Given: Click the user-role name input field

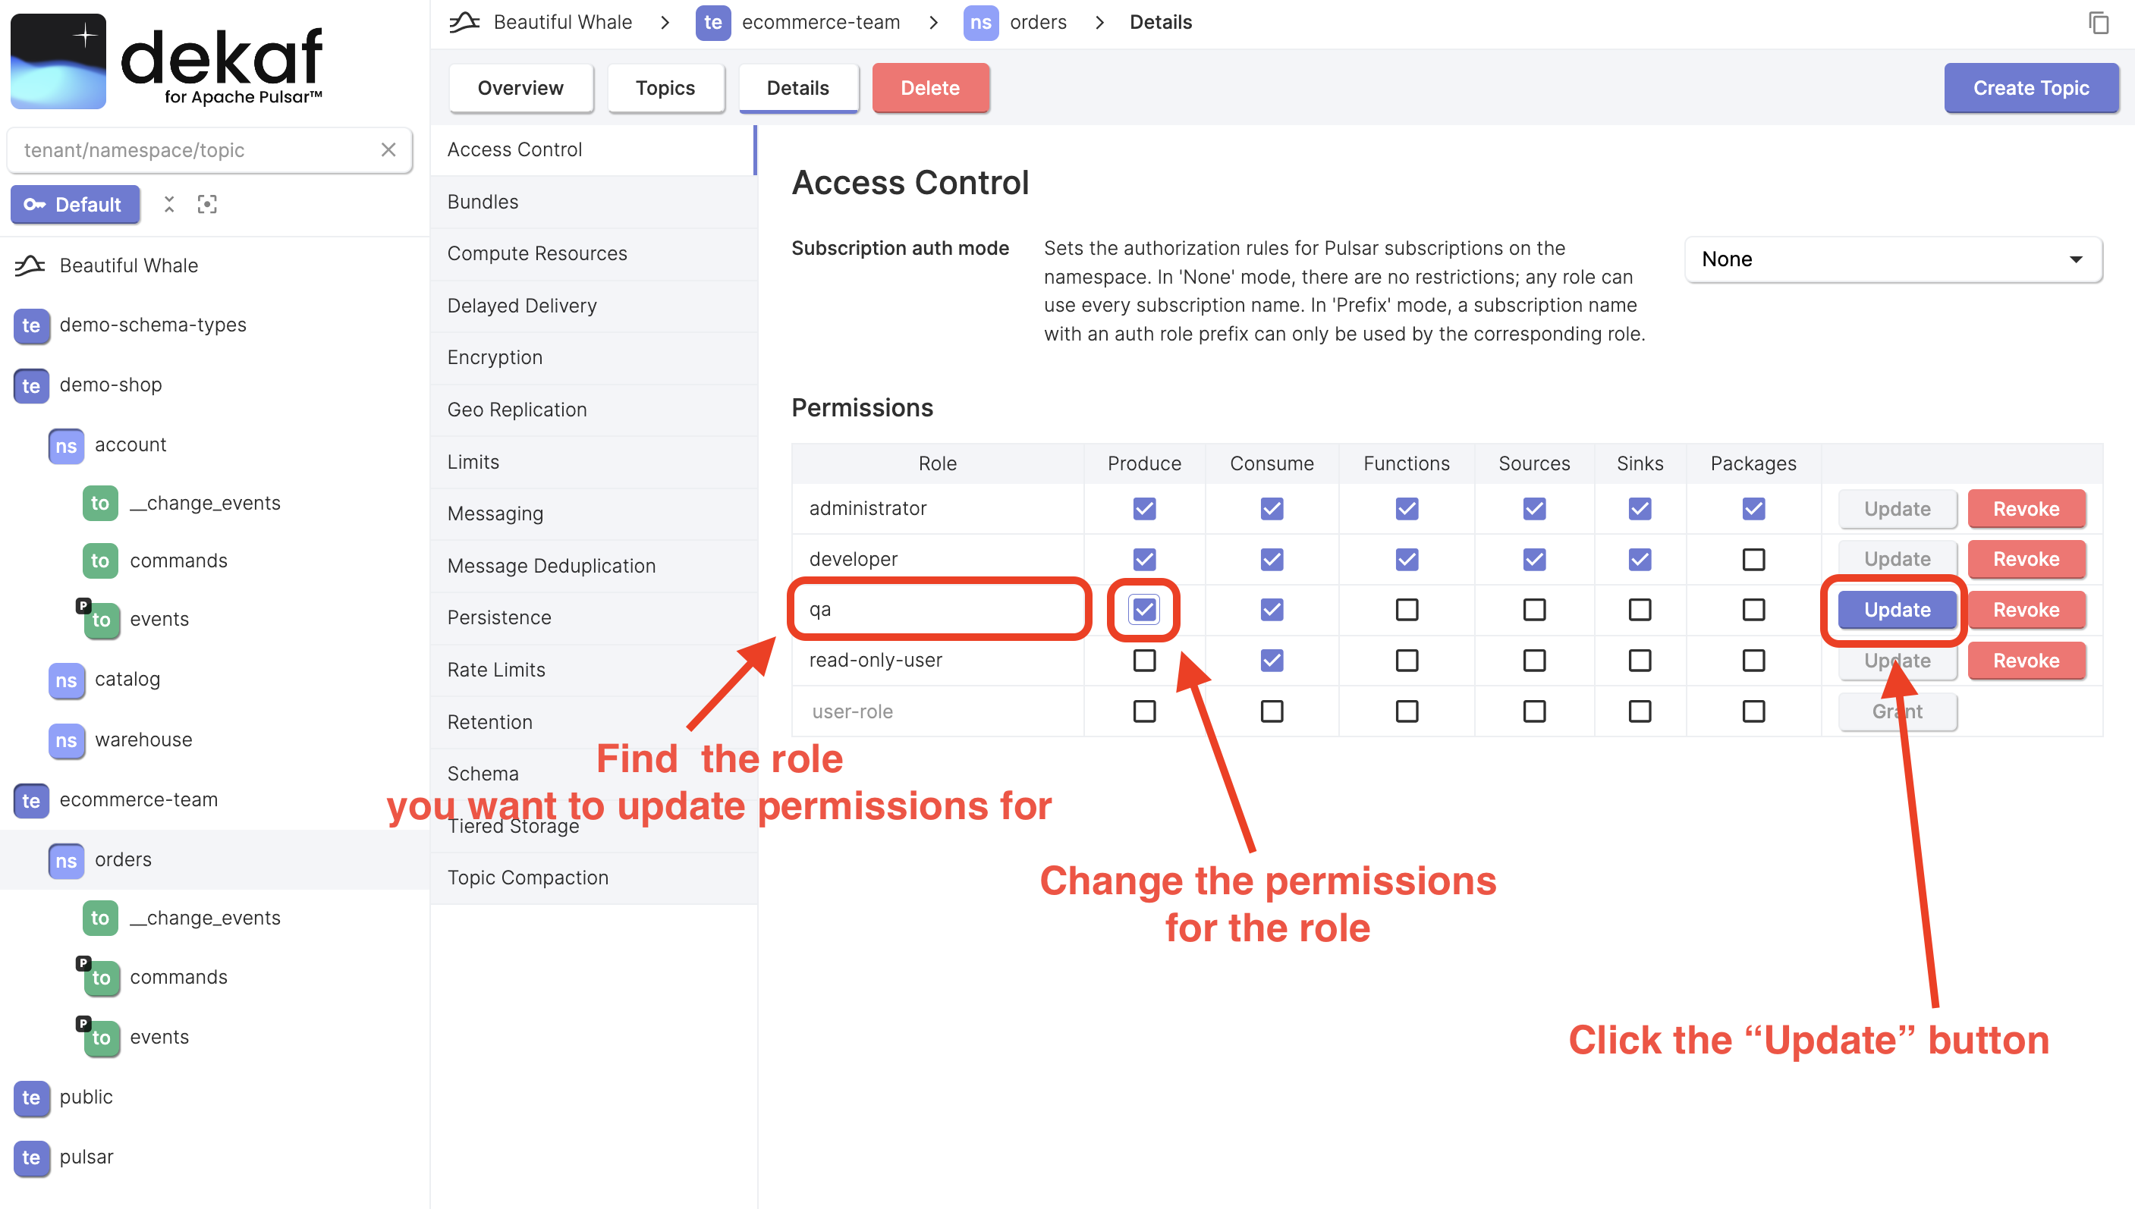Looking at the screenshot, I should (938, 711).
